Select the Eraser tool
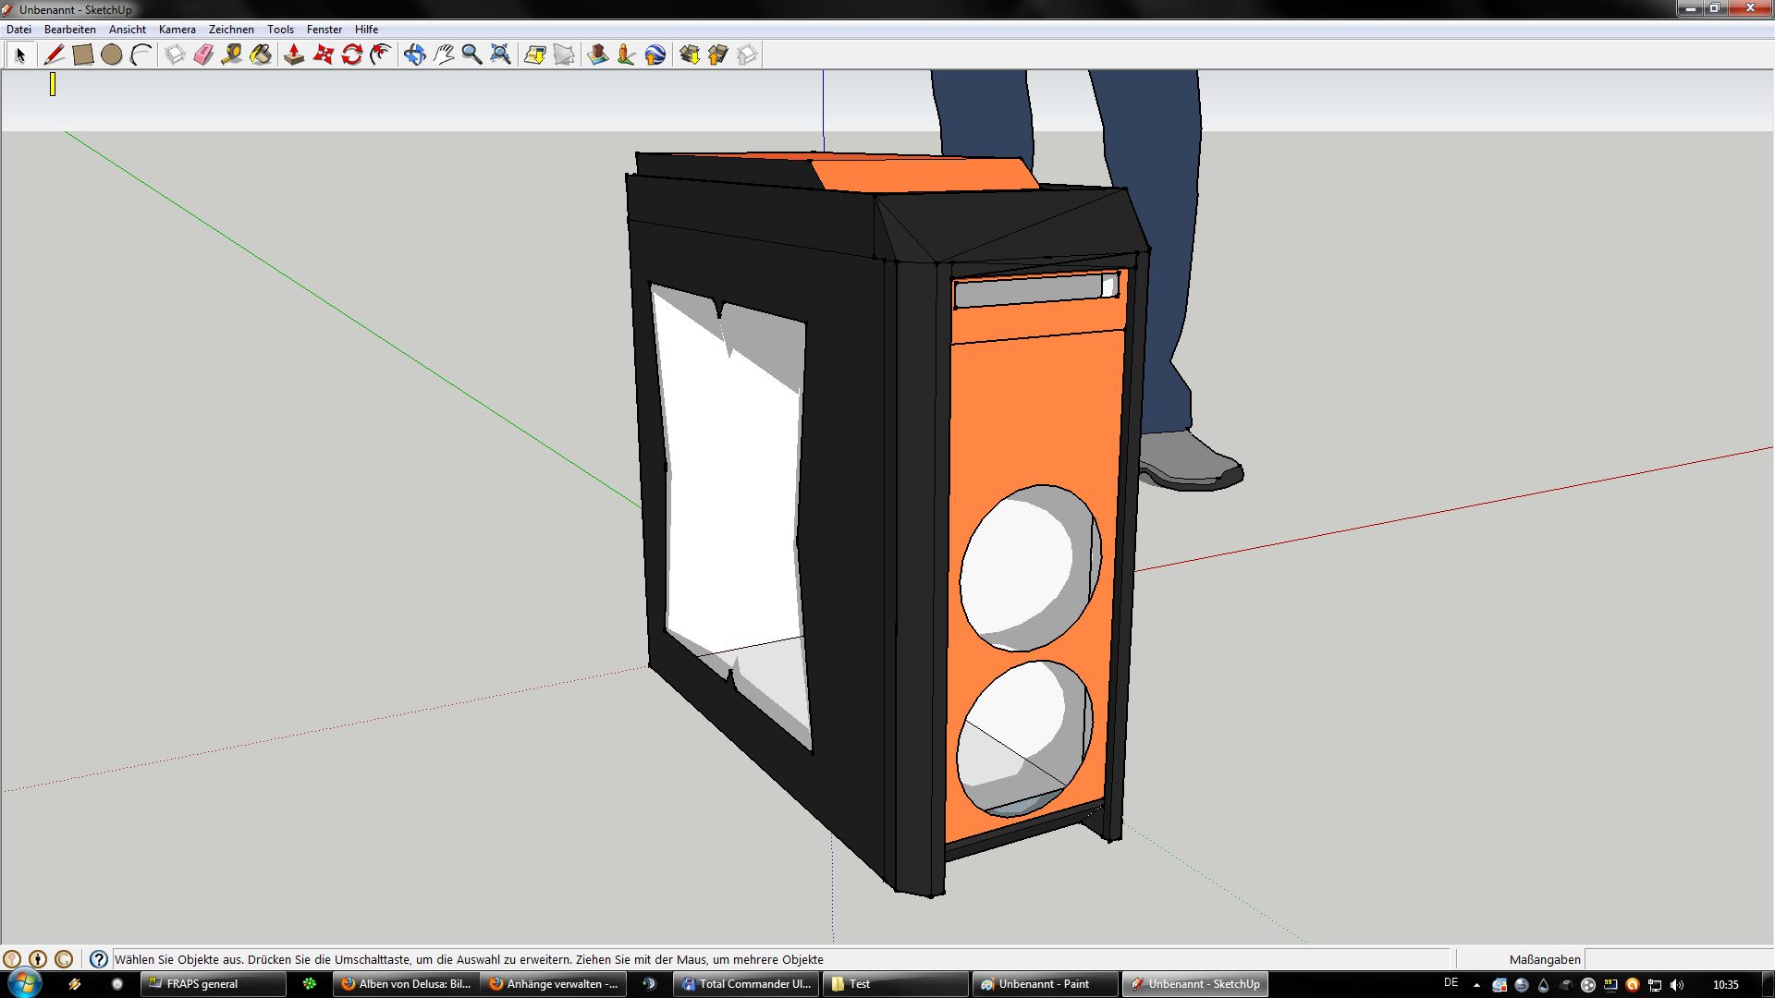The height and width of the screenshot is (998, 1775). click(203, 55)
